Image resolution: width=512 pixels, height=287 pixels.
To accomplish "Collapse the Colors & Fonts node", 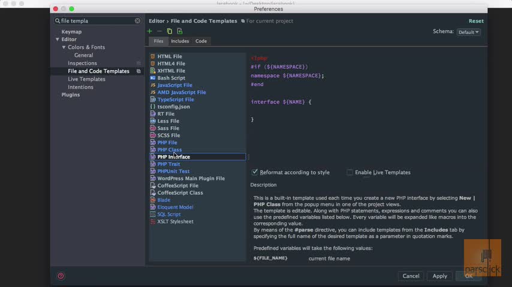I will pyautogui.click(x=64, y=47).
